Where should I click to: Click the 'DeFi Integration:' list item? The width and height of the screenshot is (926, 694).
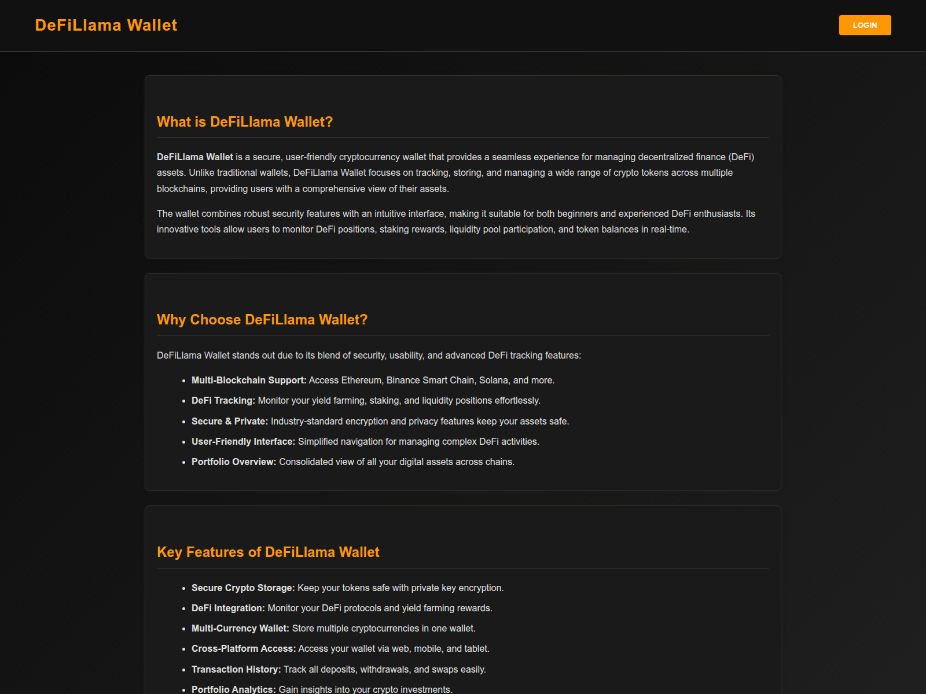click(x=342, y=608)
